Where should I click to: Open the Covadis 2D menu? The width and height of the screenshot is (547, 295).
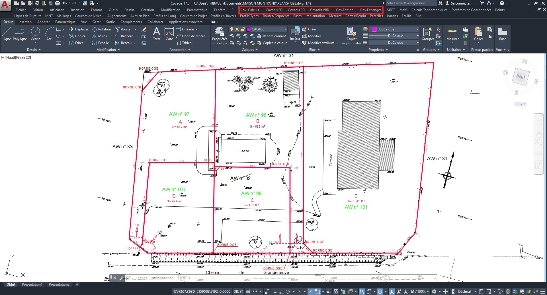coord(274,10)
